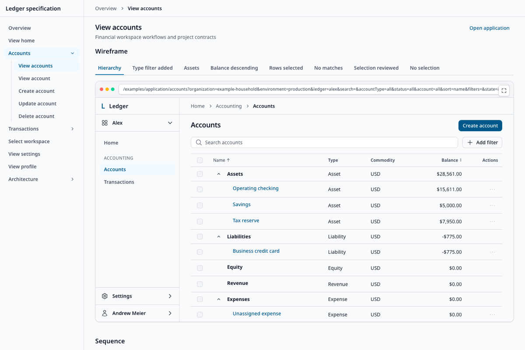The image size is (525, 350).
Task: Click the Add filter button
Action: pyautogui.click(x=482, y=143)
